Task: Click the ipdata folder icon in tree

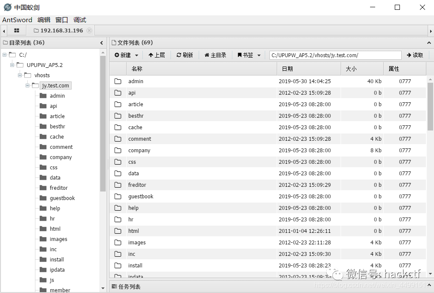Action: click(x=43, y=270)
